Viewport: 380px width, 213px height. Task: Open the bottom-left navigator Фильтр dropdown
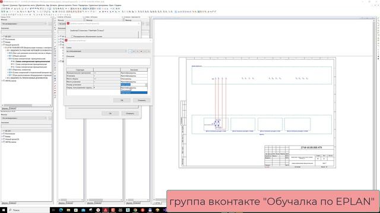[24, 118]
